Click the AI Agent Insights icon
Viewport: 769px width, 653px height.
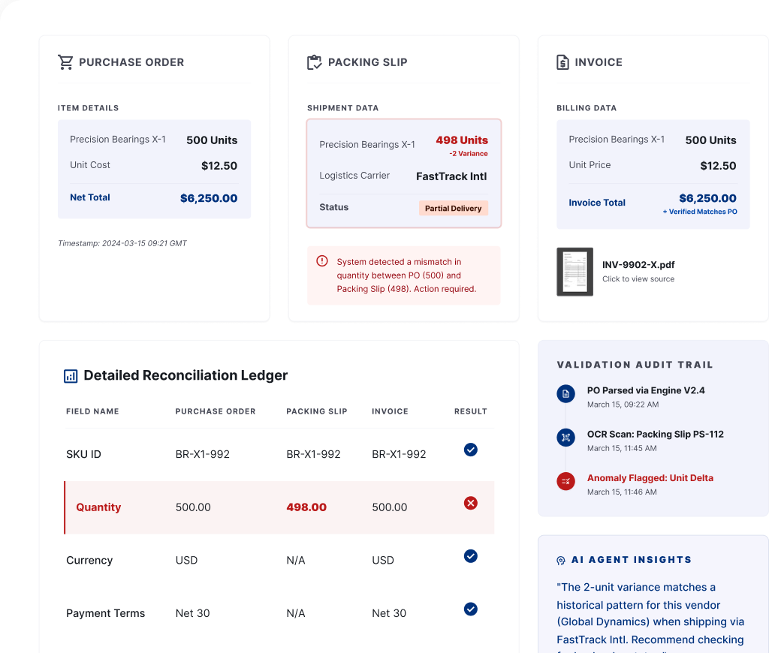560,561
